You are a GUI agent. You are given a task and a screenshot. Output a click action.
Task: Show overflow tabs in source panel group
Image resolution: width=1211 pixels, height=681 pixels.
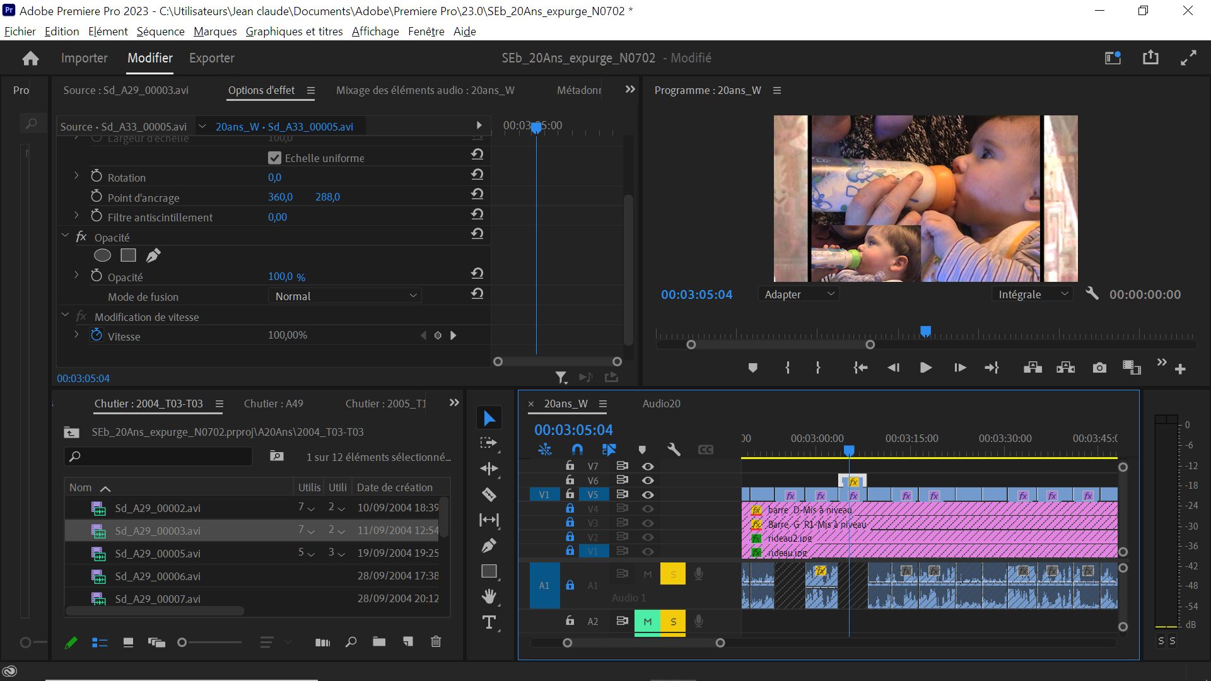click(x=629, y=90)
